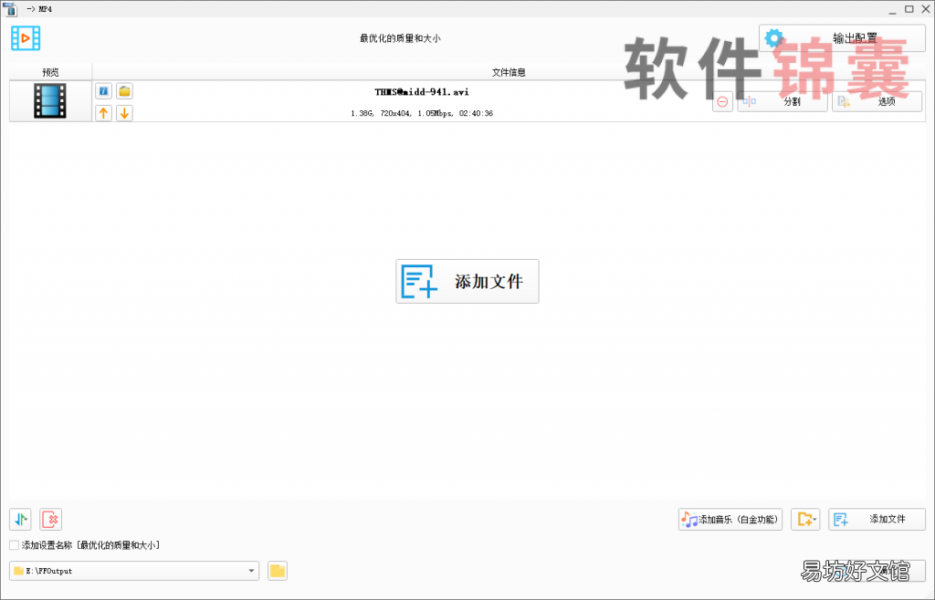Expand the E:\FFOutput output folder dropdown
This screenshot has height=600, width=935.
[x=252, y=571]
